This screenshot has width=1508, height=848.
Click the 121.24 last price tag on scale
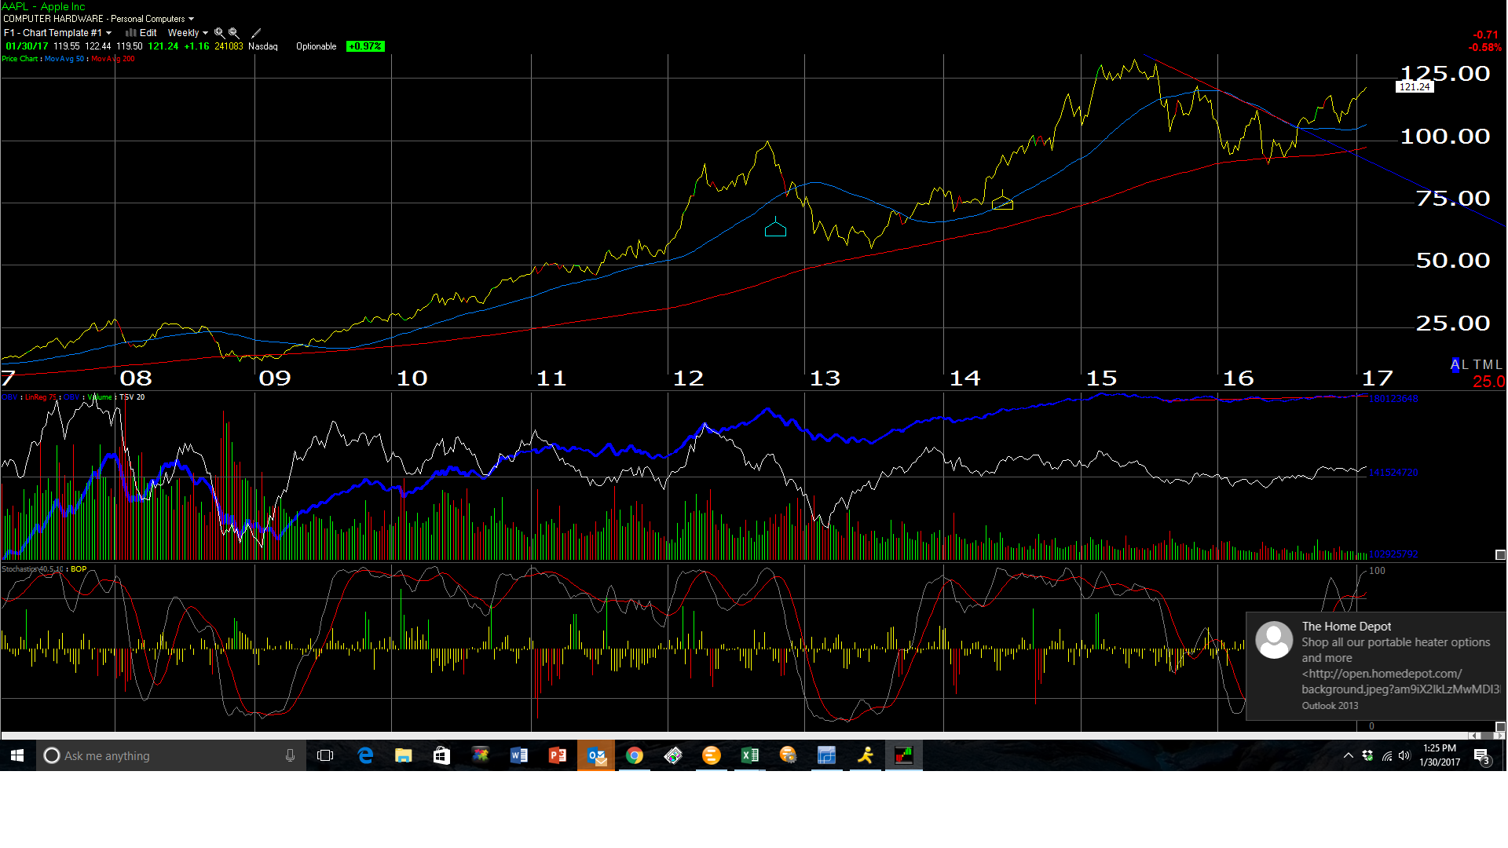(x=1415, y=87)
